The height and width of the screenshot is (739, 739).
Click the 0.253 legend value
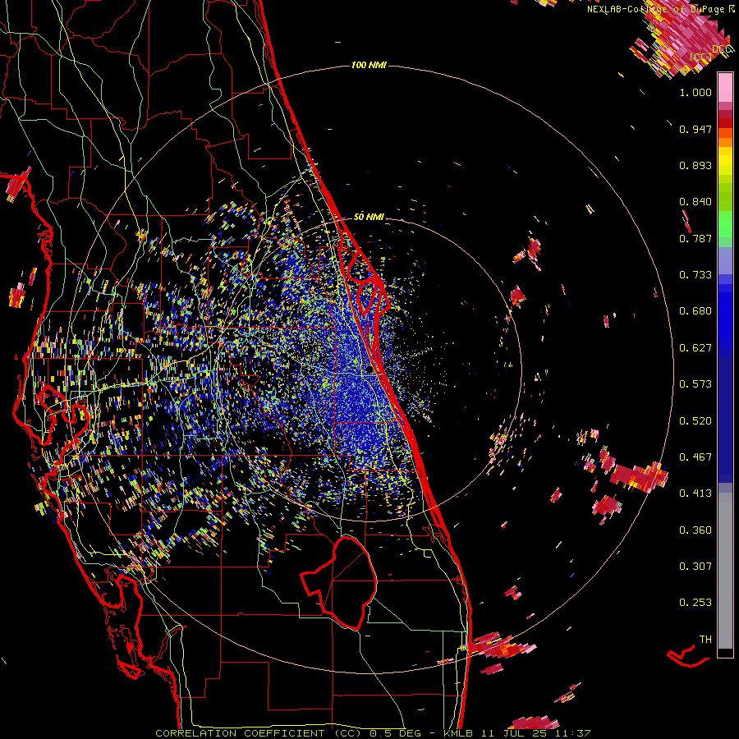pos(695,603)
